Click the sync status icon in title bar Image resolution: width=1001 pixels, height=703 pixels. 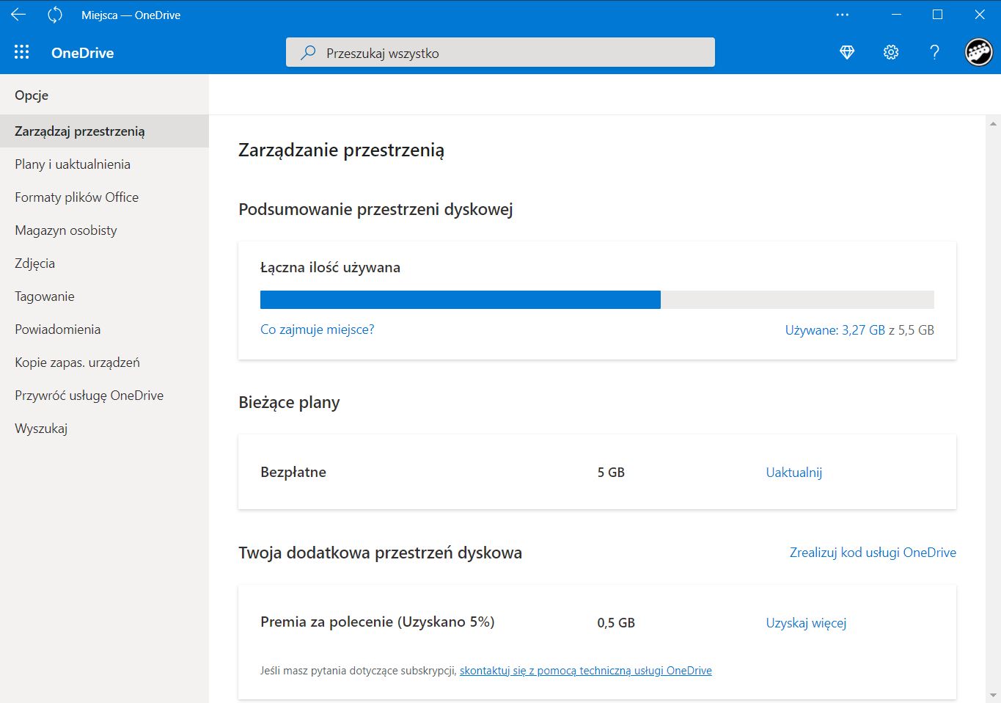point(54,15)
